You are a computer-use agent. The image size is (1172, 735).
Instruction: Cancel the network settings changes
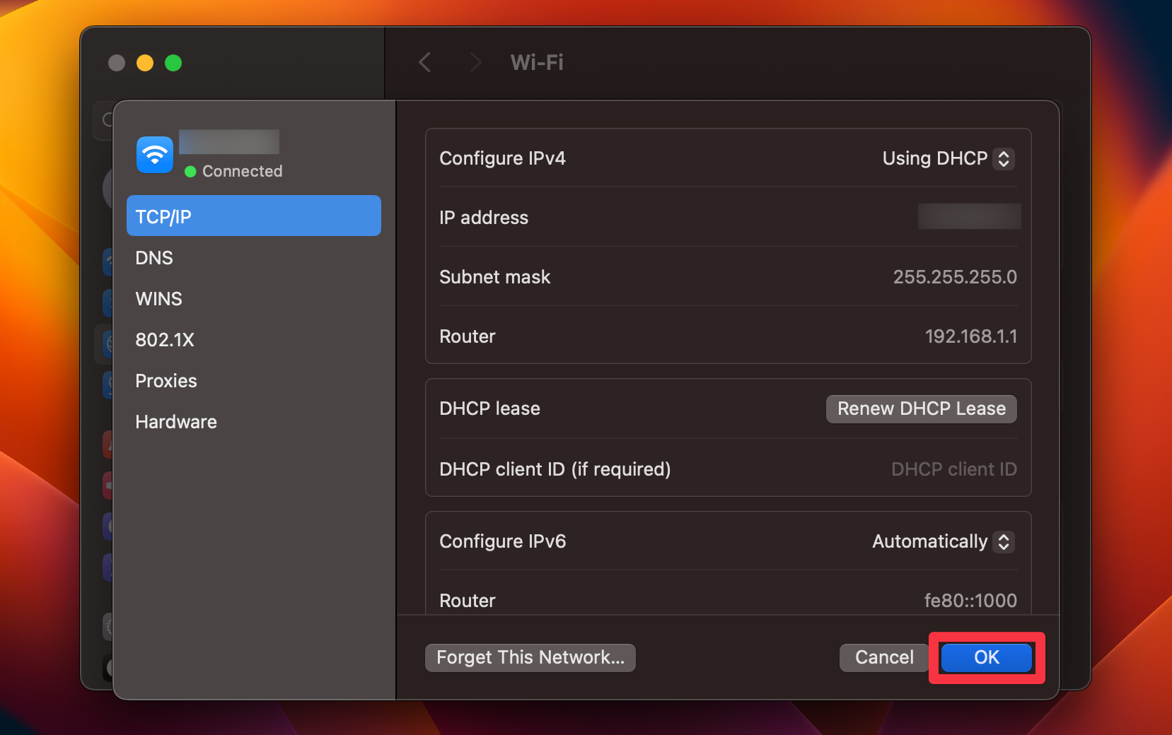point(883,657)
